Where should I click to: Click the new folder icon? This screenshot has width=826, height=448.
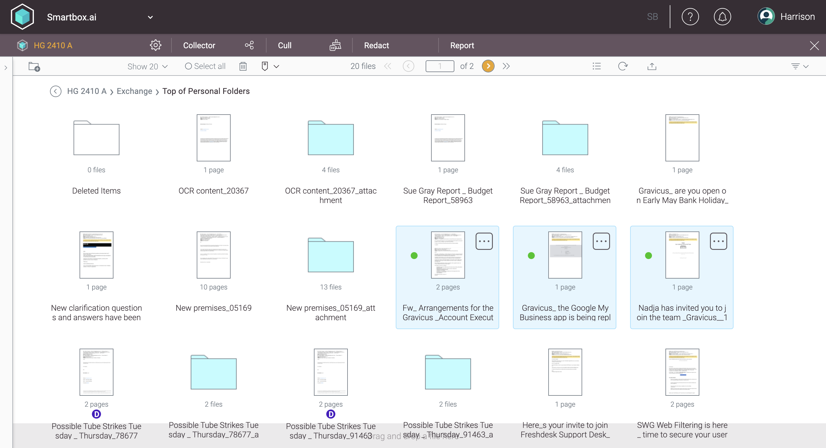34,66
